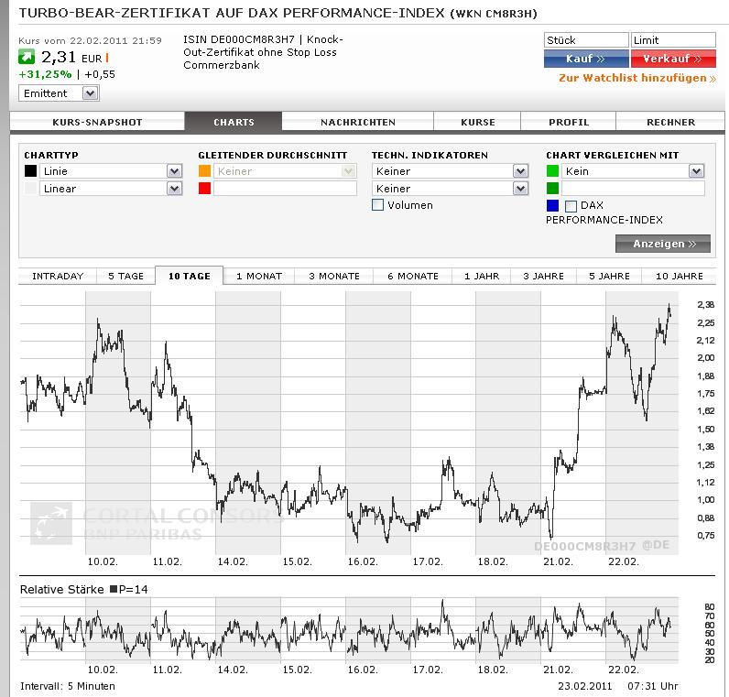This screenshot has width=729, height=697.
Task: Click Zur Watchlist hinzufügen link
Action: click(x=637, y=78)
